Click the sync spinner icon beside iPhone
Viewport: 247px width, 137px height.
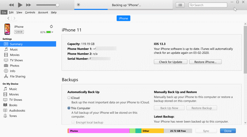click(52, 26)
